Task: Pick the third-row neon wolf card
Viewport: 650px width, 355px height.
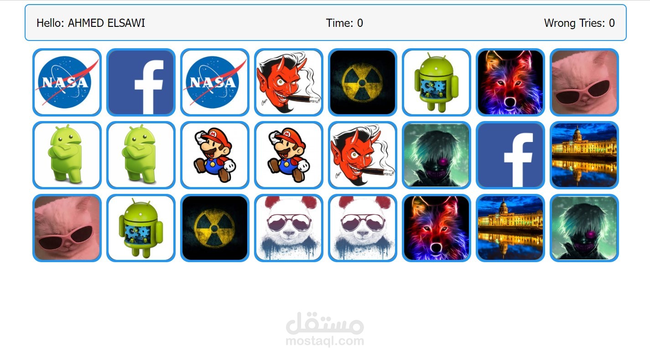Action: tap(437, 228)
